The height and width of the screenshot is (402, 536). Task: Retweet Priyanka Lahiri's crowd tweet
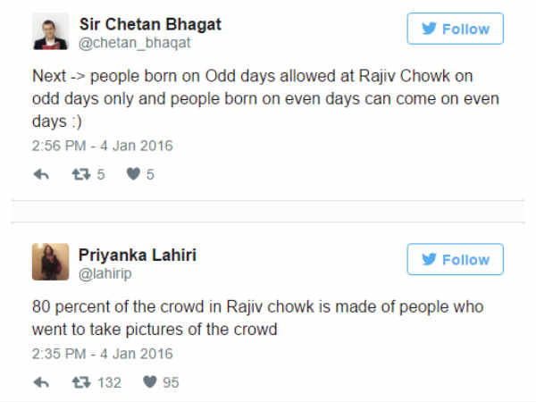pos(81,382)
